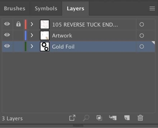This screenshot has height=128, width=158.
Task: Expand the 105 Reverse Tuck End layer
Action: [x=32, y=24]
